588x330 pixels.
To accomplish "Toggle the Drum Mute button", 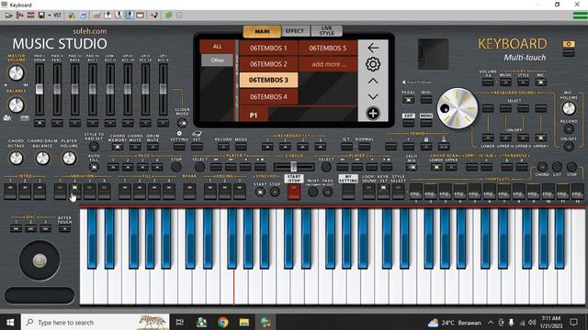I will [x=153, y=147].
